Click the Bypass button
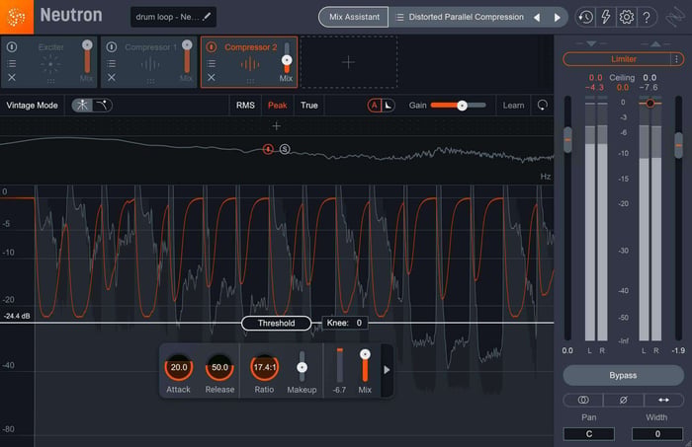The image size is (692, 447). tap(623, 375)
